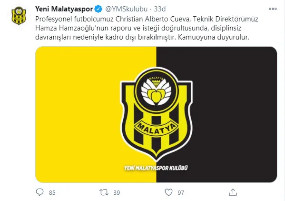Click the 33d tweet timestamp

click(x=160, y=9)
